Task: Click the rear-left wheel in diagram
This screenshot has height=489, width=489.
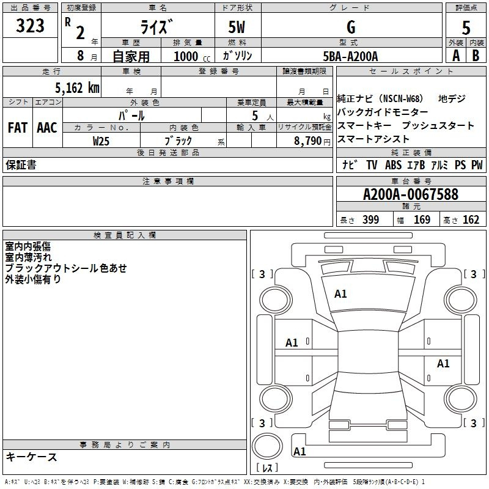Action: click(x=276, y=399)
